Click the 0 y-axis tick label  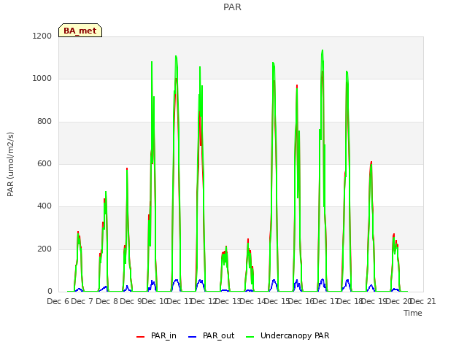[x=50, y=292]
